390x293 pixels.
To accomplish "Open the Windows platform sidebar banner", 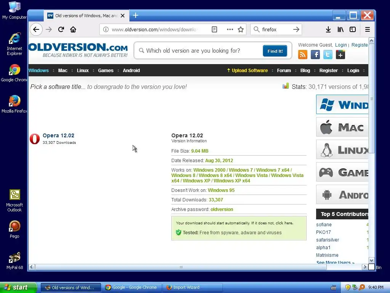I will click(342, 105).
